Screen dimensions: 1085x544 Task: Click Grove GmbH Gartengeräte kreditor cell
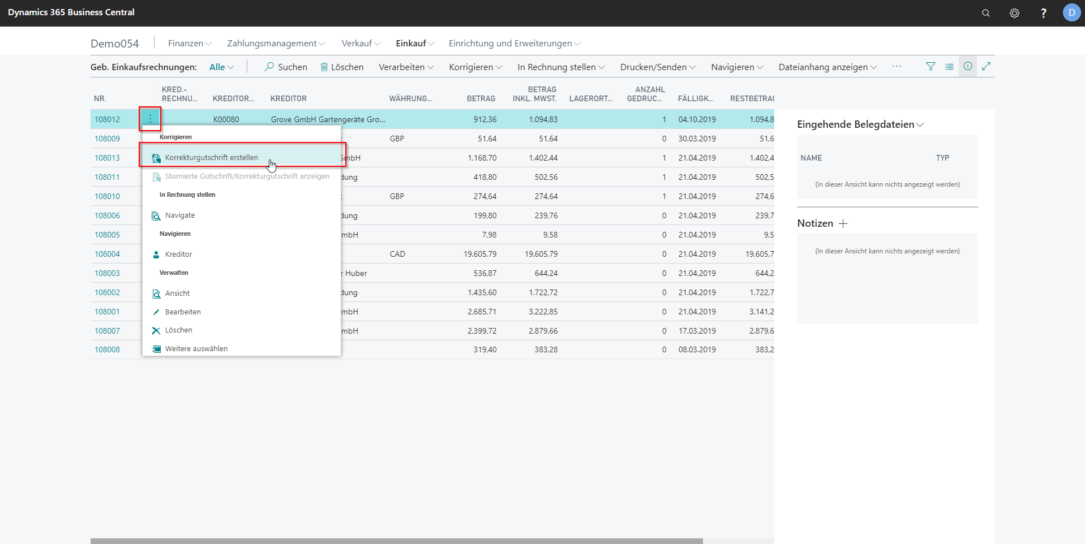point(328,119)
